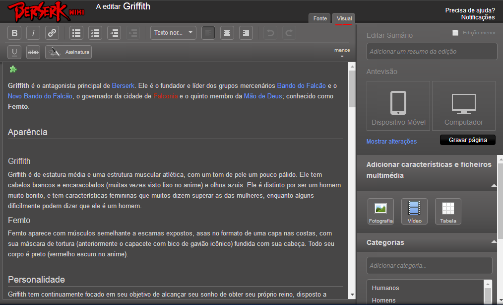Align text to the left

pyautogui.click(x=208, y=33)
